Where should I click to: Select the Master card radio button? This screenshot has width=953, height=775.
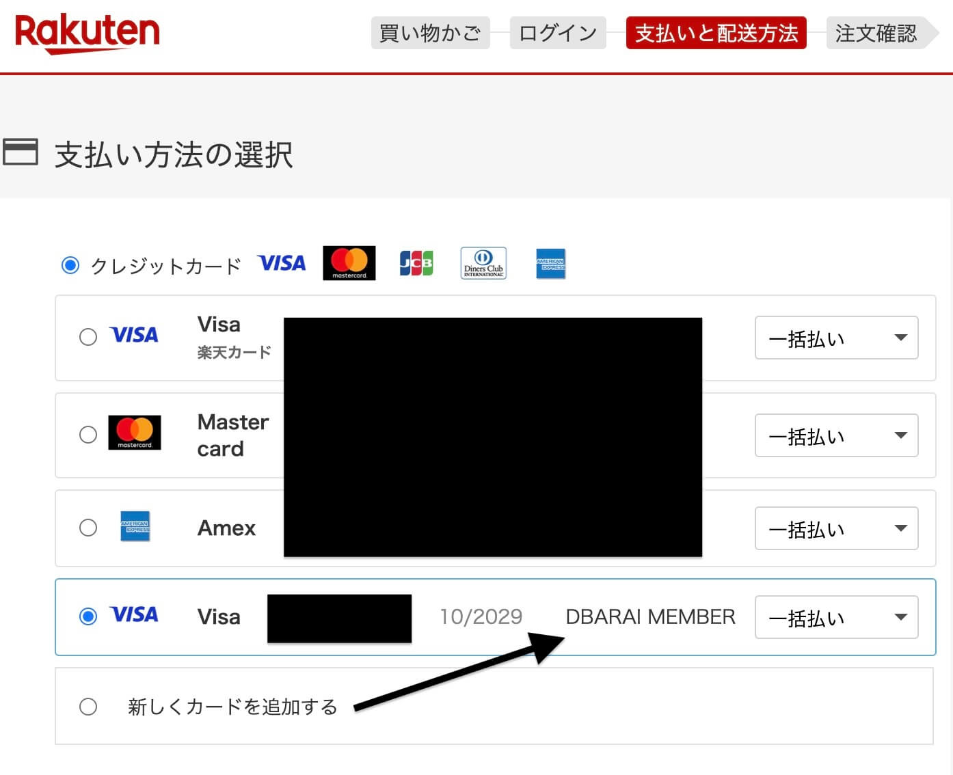pos(88,435)
